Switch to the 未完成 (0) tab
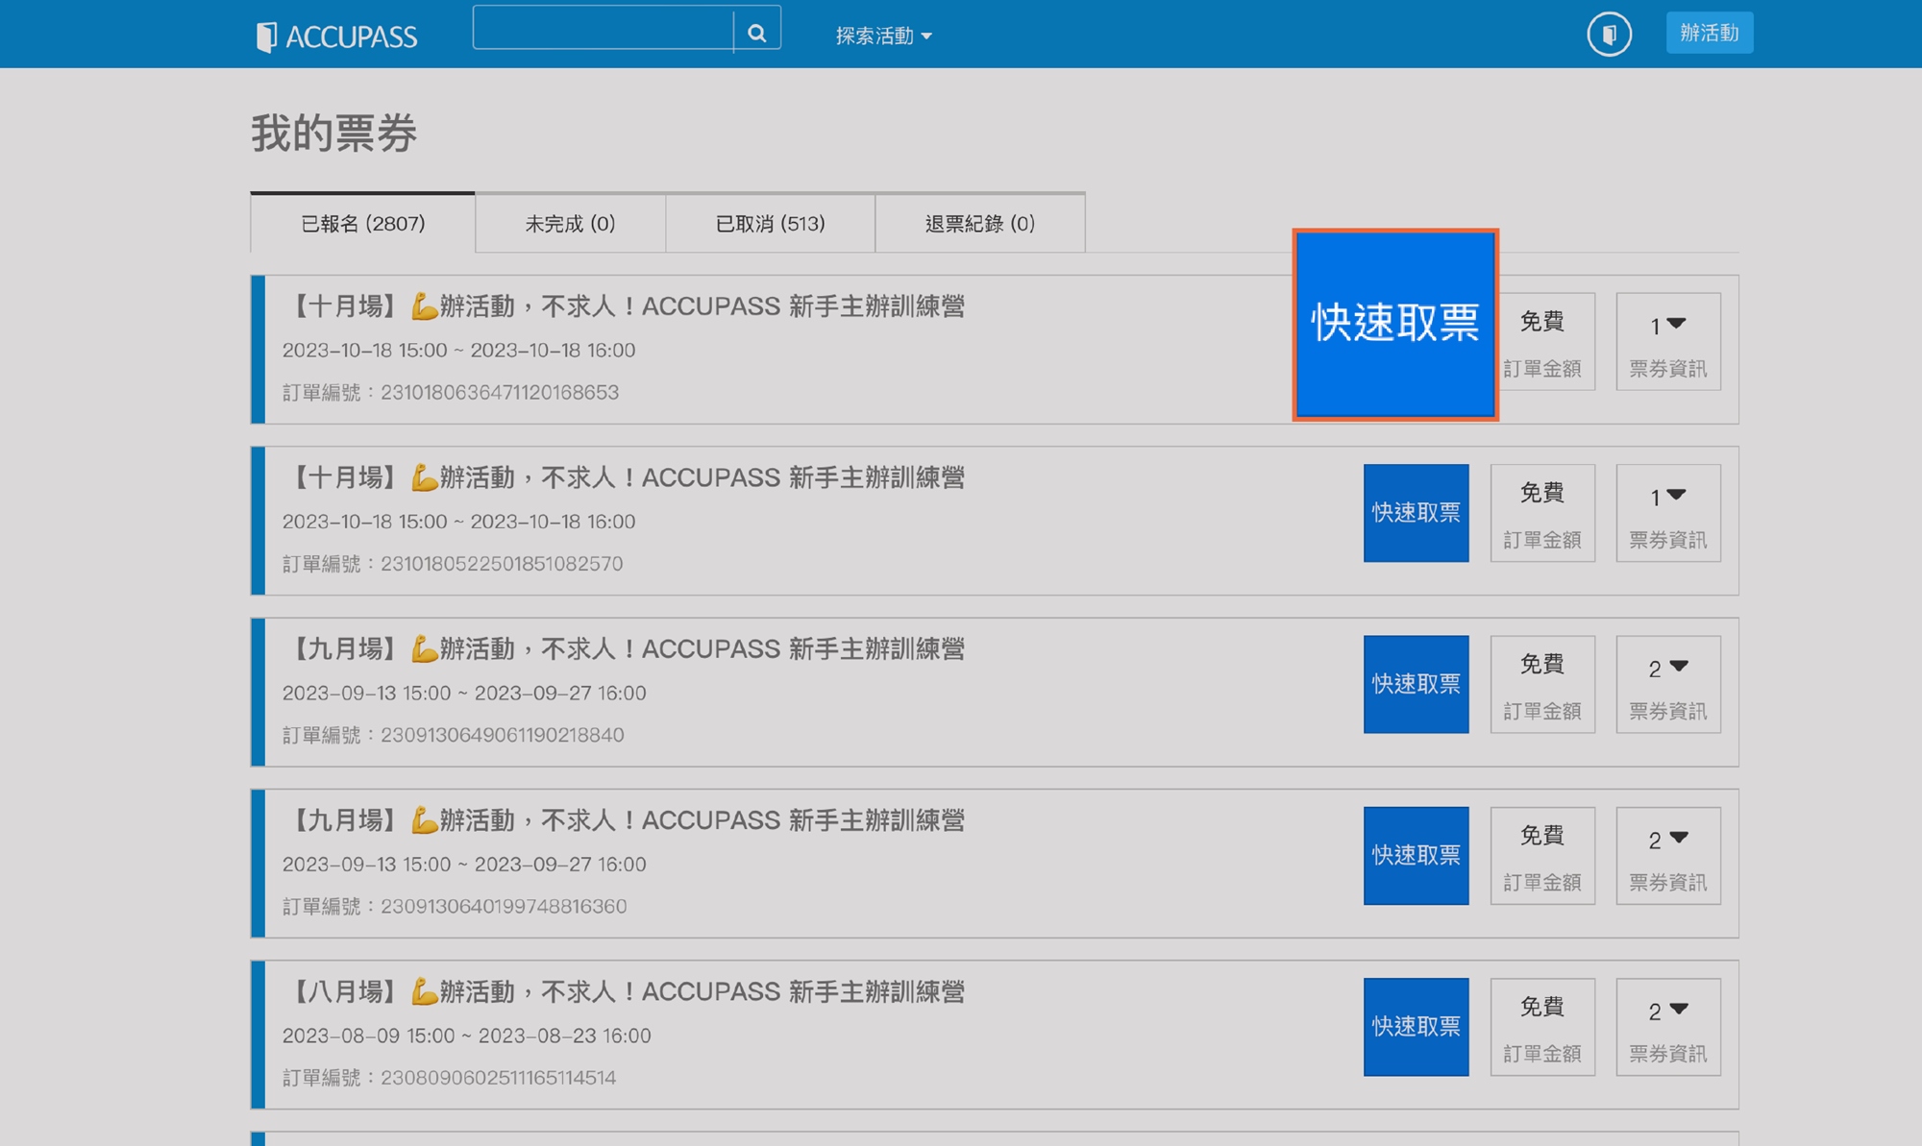Viewport: 1922px width, 1146px height. [x=570, y=223]
